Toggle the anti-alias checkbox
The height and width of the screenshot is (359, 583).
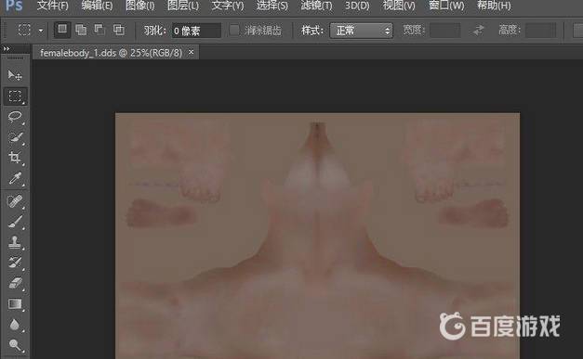[234, 30]
